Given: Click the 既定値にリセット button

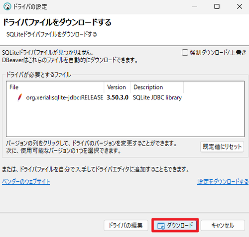Looking at the screenshot, I should [222, 147].
